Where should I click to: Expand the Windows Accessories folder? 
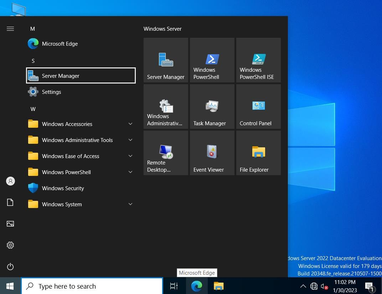coord(81,124)
